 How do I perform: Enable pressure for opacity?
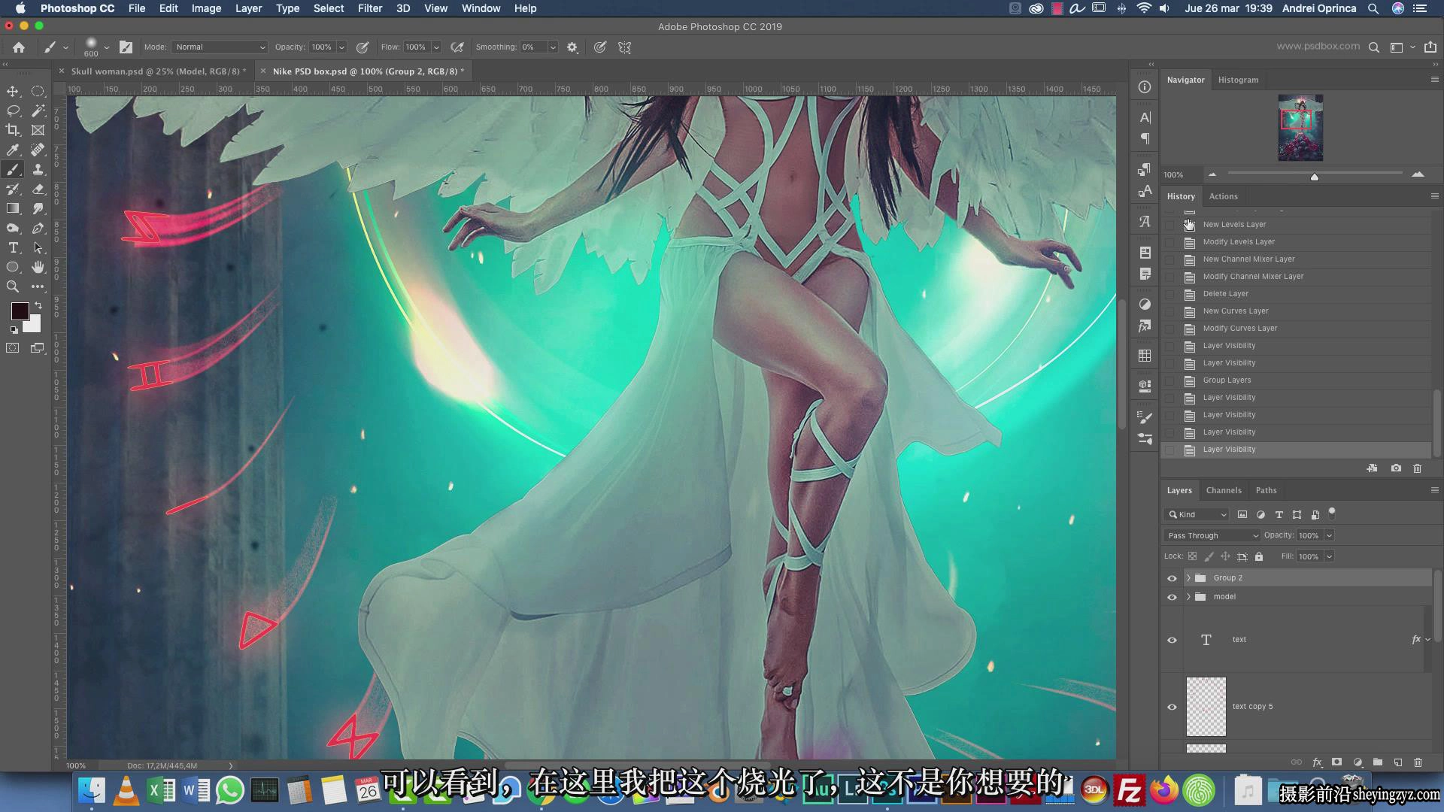pos(363,47)
